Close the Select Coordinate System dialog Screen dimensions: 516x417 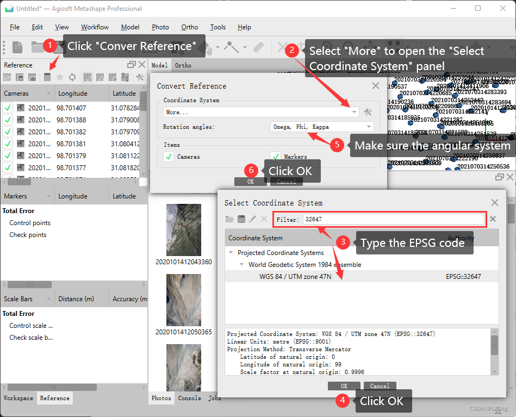(x=495, y=202)
